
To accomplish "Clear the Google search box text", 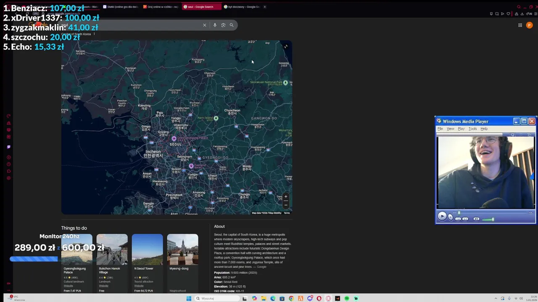I will (205, 25).
